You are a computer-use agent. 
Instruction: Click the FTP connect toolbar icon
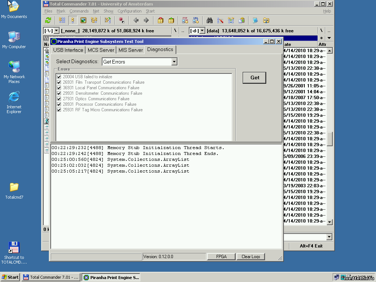185,21
